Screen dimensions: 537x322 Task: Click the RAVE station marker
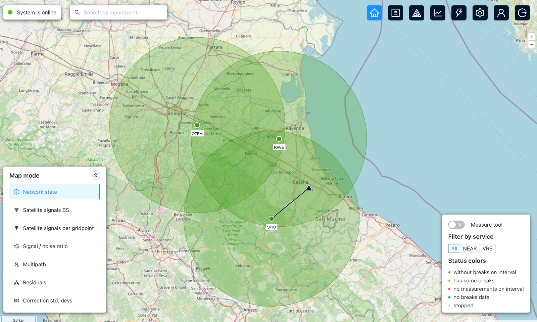pyautogui.click(x=279, y=139)
